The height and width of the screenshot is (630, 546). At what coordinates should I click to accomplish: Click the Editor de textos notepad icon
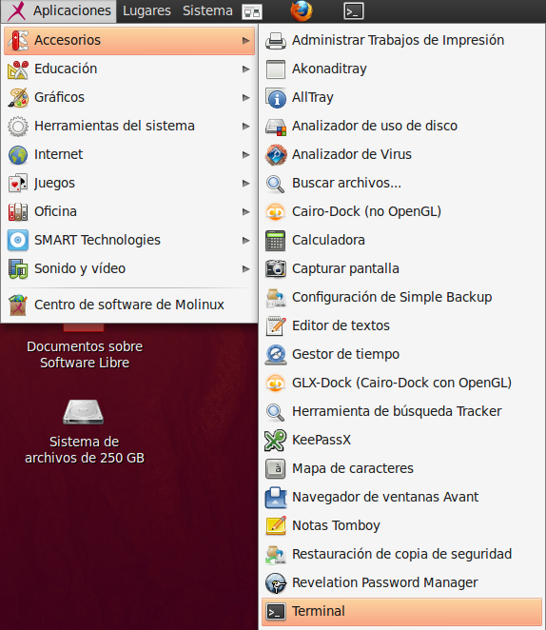point(276,325)
